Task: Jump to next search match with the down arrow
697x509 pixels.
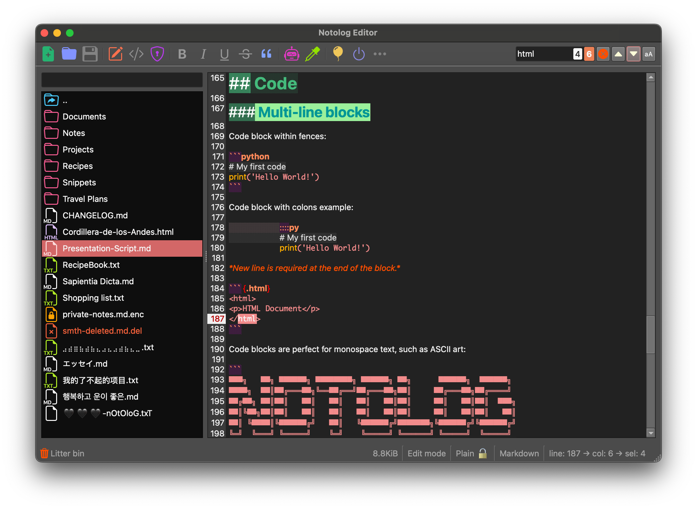Action: (x=633, y=54)
